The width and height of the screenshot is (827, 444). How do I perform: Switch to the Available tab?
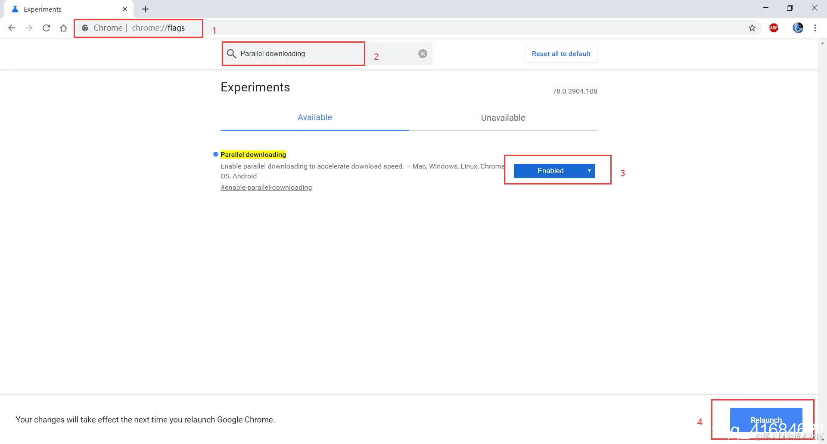(x=314, y=118)
